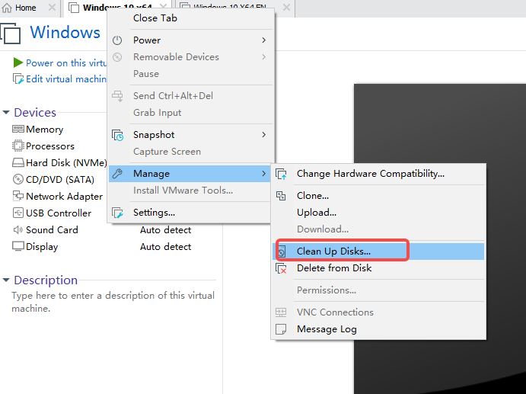Select Close Tab from context menu
The height and width of the screenshot is (394, 526).
190,18
